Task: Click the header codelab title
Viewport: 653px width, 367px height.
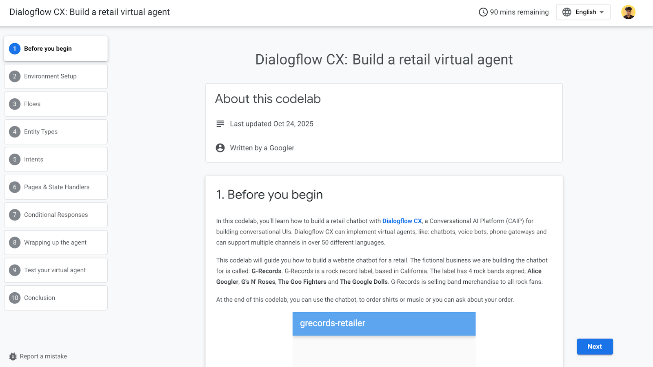Action: tap(89, 12)
